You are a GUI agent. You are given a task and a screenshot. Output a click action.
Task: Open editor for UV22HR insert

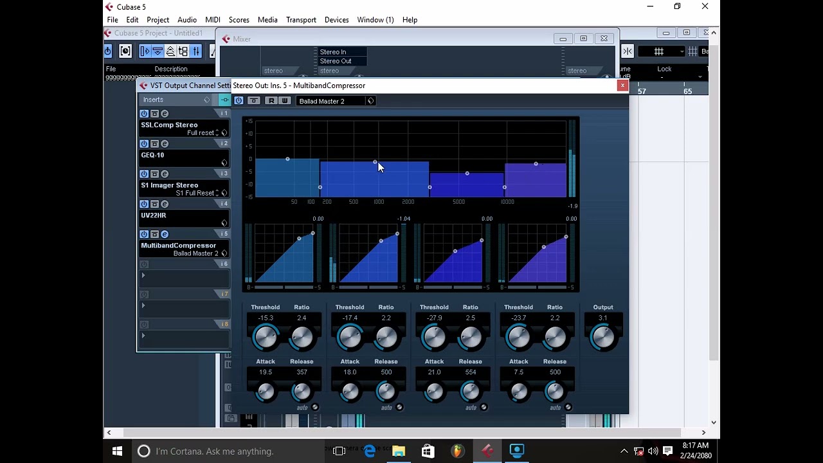pyautogui.click(x=165, y=204)
